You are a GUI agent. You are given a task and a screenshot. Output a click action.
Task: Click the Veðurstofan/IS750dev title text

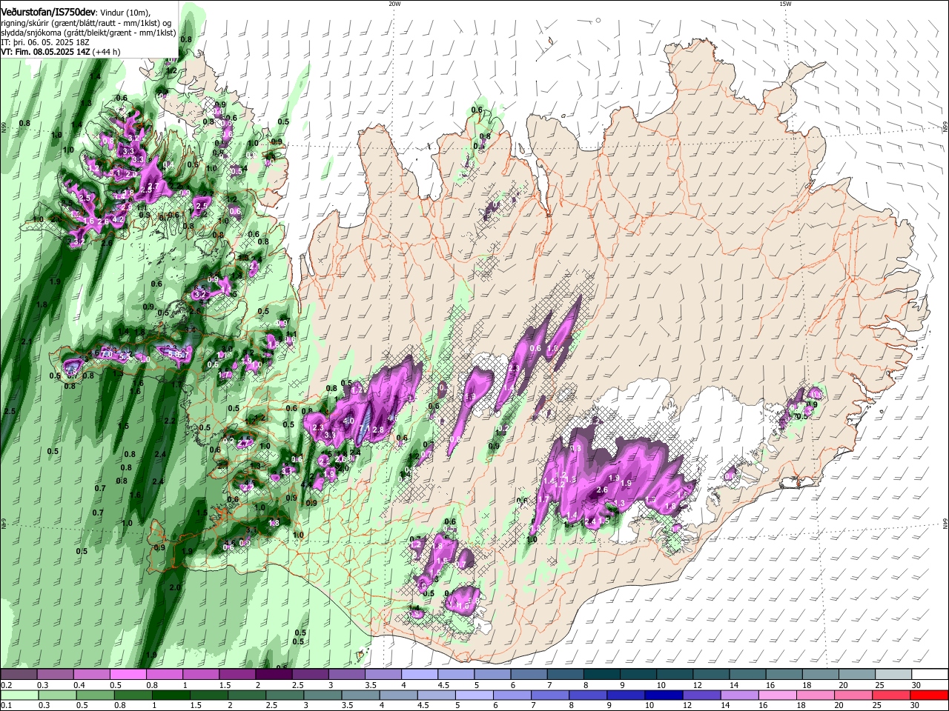coord(48,12)
